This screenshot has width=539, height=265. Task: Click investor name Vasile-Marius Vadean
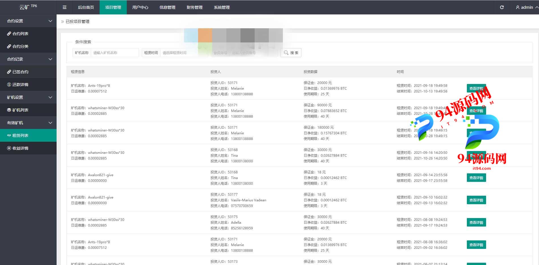click(248, 200)
